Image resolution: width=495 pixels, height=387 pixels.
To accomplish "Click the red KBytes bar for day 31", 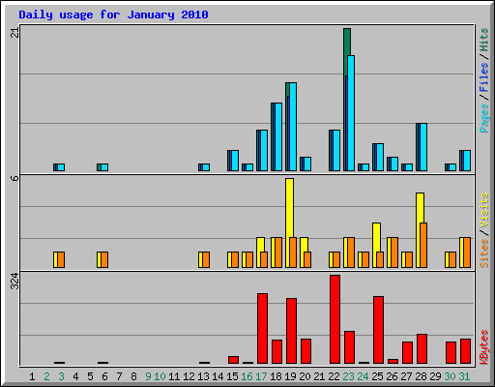I will pos(465,351).
